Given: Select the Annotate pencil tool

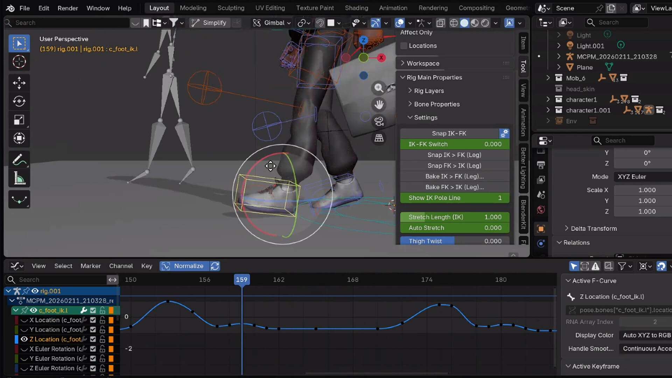Looking at the screenshot, I should [x=19, y=160].
